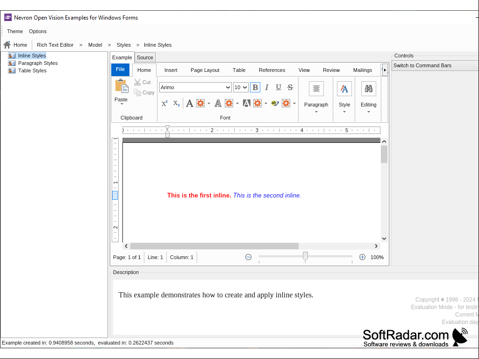Expand the Style group dropdown

(x=344, y=112)
